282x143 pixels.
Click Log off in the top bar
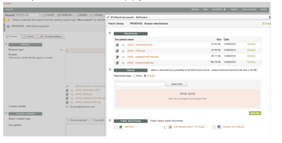(x=9, y=9)
